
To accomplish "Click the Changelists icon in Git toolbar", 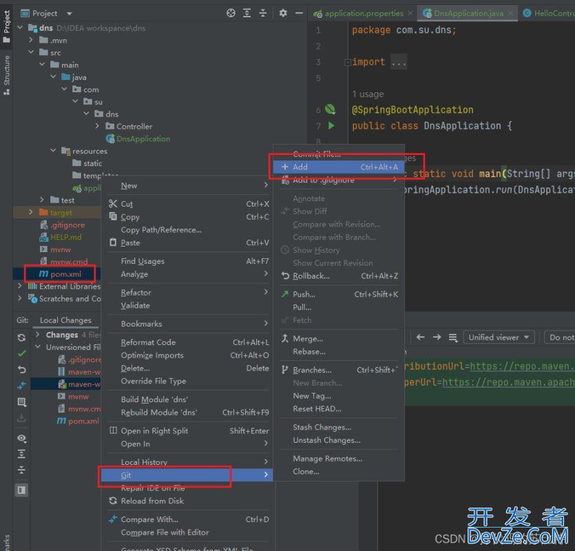I will 21,402.
